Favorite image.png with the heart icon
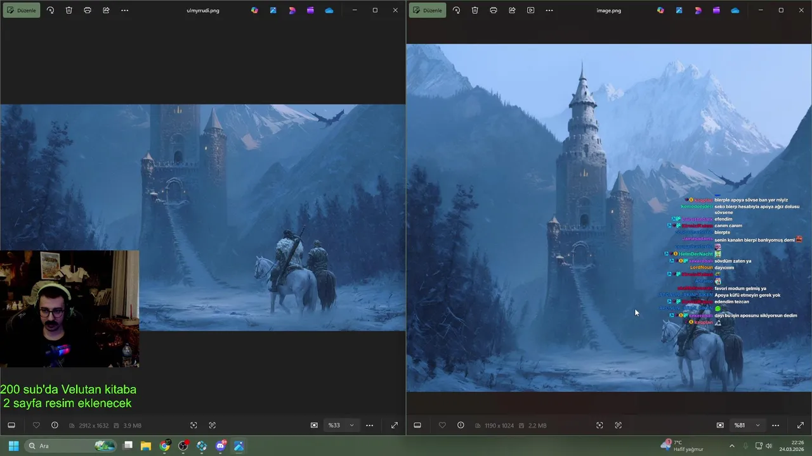The height and width of the screenshot is (456, 812). click(x=442, y=425)
